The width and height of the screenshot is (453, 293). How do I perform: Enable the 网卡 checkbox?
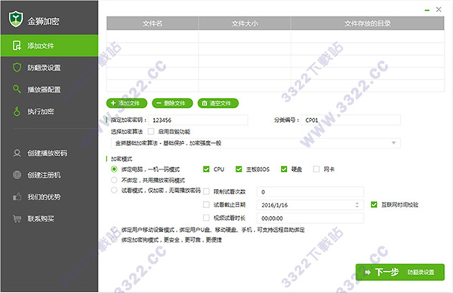pyautogui.click(x=316, y=169)
